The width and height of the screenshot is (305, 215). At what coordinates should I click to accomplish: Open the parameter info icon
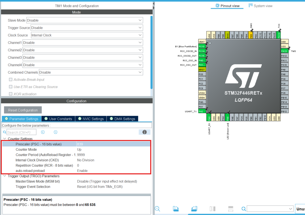144,132
